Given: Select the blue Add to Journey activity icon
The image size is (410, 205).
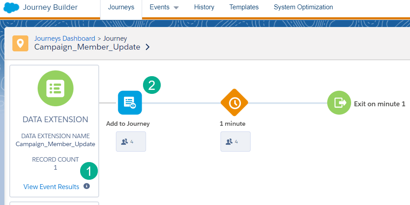Looking at the screenshot, I should [x=130, y=103].
